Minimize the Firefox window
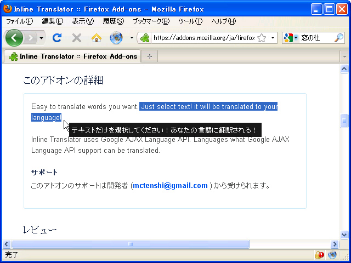Viewport: 351px width, 263px height. coord(316,9)
